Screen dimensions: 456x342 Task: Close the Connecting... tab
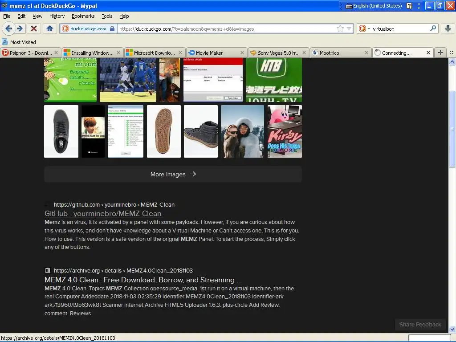[x=428, y=53]
